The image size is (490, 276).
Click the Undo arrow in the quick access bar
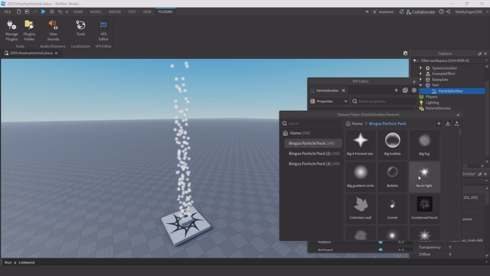[x=60, y=11]
